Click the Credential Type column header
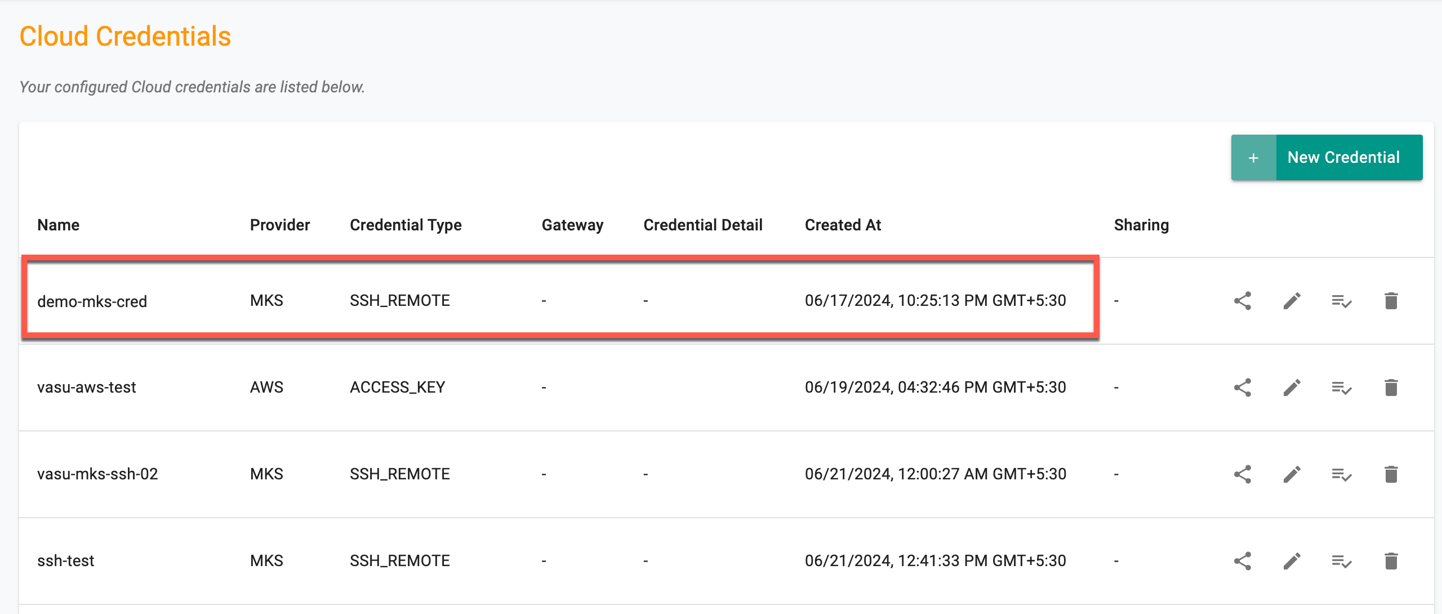The width and height of the screenshot is (1442, 614). tap(406, 225)
